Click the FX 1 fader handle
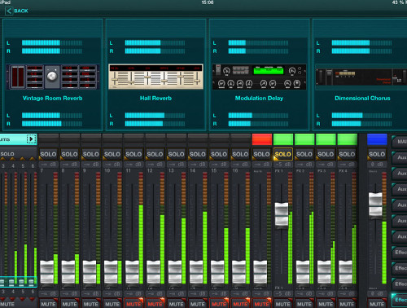 [282, 214]
